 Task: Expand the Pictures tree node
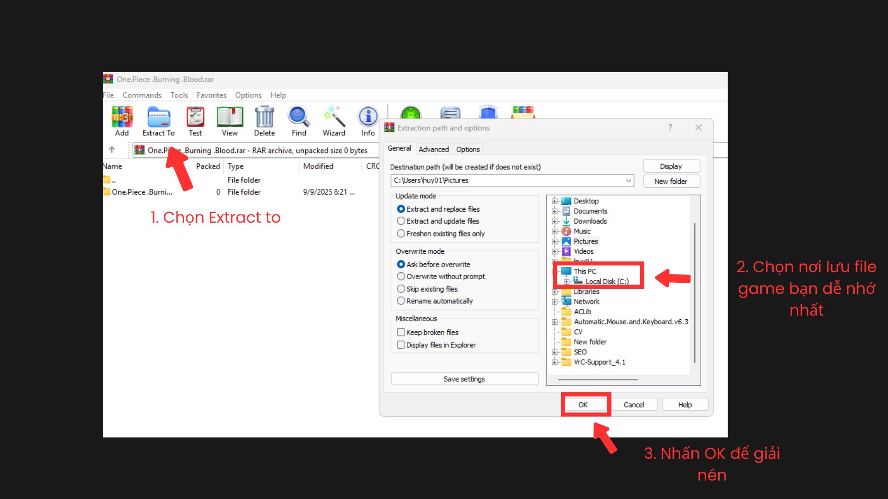point(555,241)
